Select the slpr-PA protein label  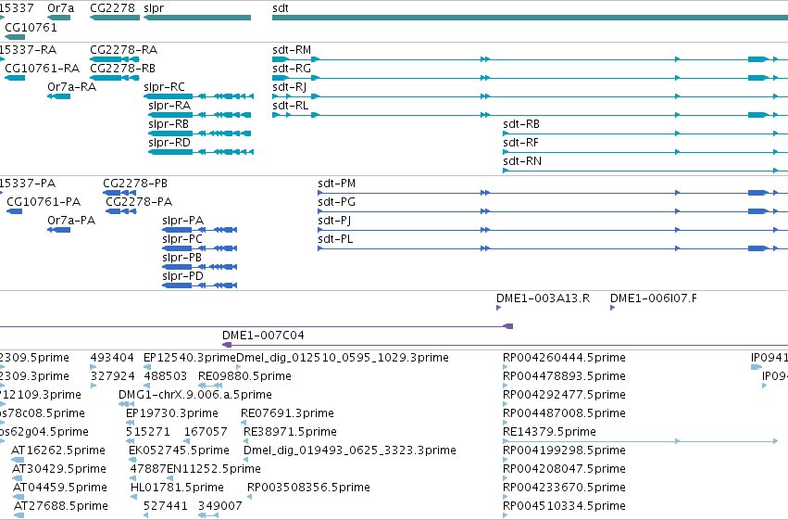183,221
